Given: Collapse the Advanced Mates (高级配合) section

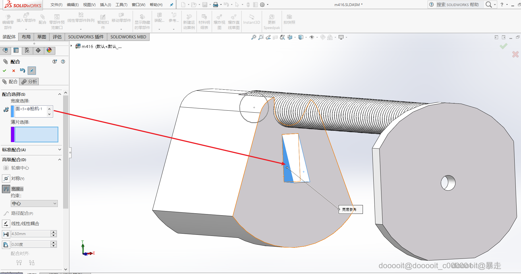Looking at the screenshot, I should (x=59, y=159).
